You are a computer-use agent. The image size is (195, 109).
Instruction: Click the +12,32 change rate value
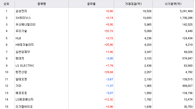[x=109, y=99]
